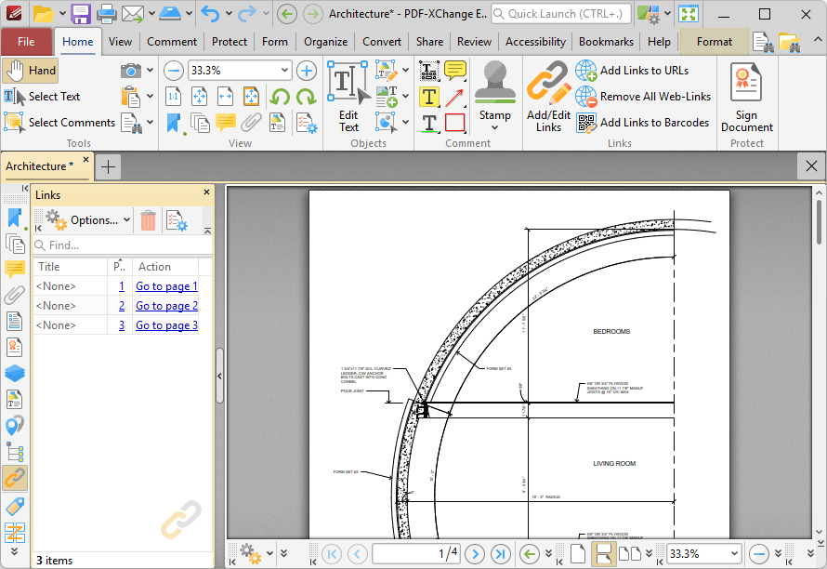
Task: Select the Hand tool
Action: (x=30, y=71)
